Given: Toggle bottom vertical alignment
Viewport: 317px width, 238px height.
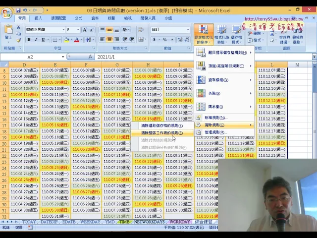Looking at the screenshot, I should coord(117,30).
